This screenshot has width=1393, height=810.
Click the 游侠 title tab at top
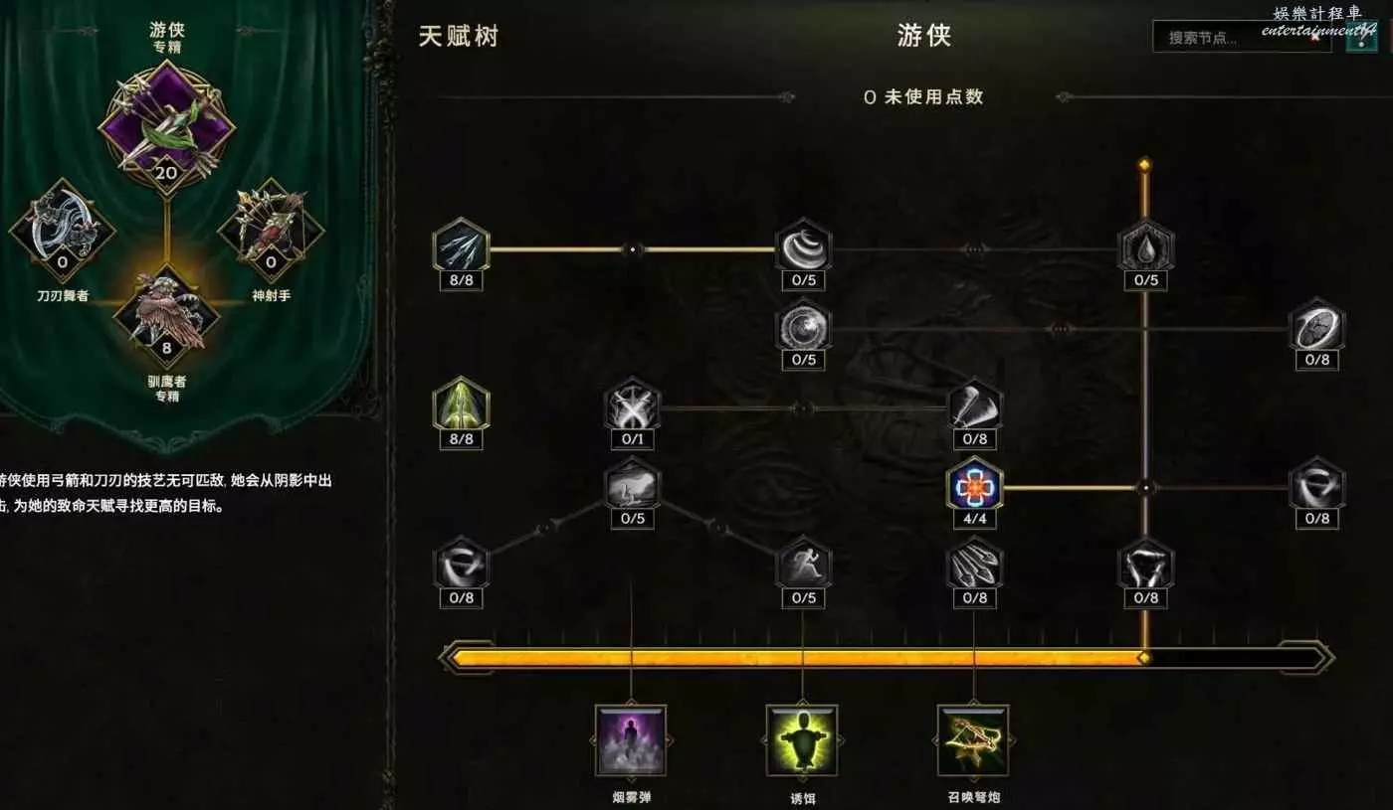[924, 37]
